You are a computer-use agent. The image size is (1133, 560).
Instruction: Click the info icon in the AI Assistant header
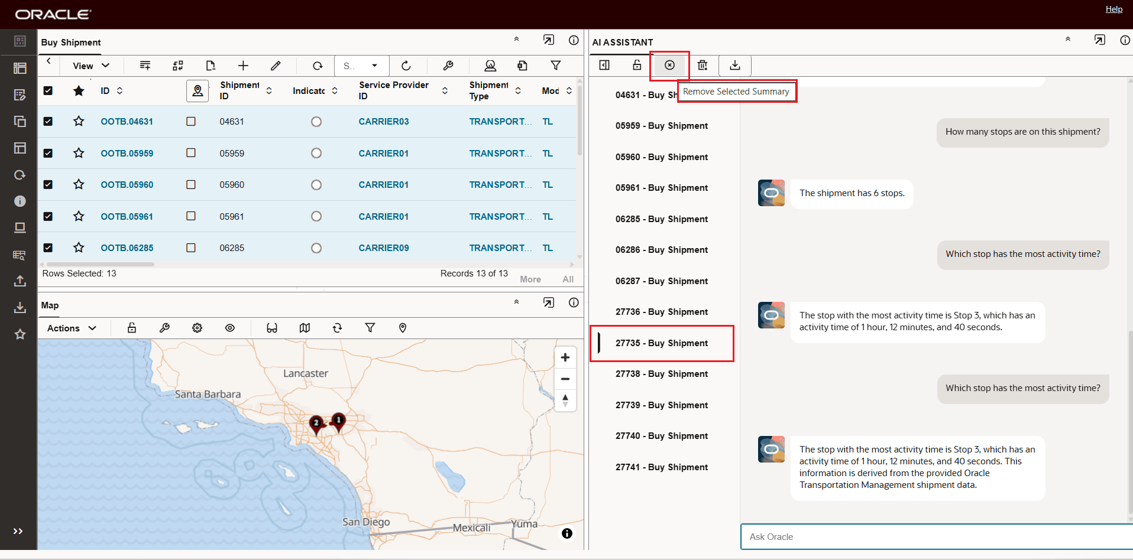click(1125, 40)
